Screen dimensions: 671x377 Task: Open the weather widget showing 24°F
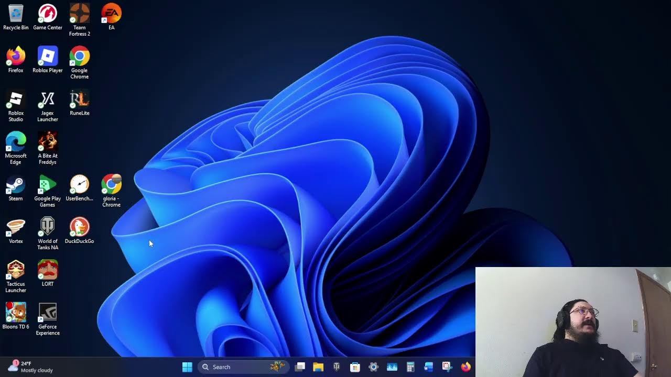(30, 367)
